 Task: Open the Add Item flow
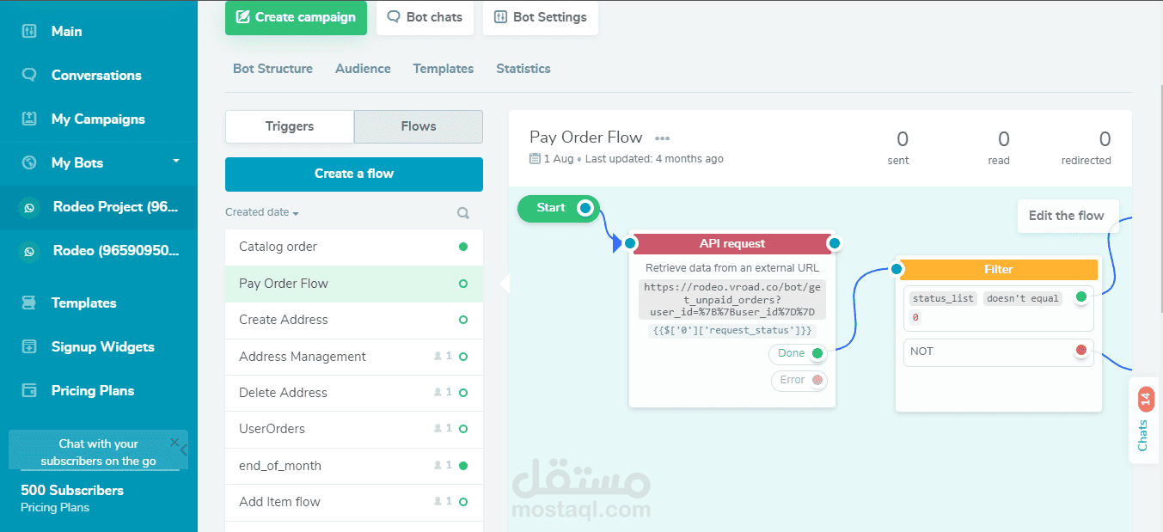(354, 502)
